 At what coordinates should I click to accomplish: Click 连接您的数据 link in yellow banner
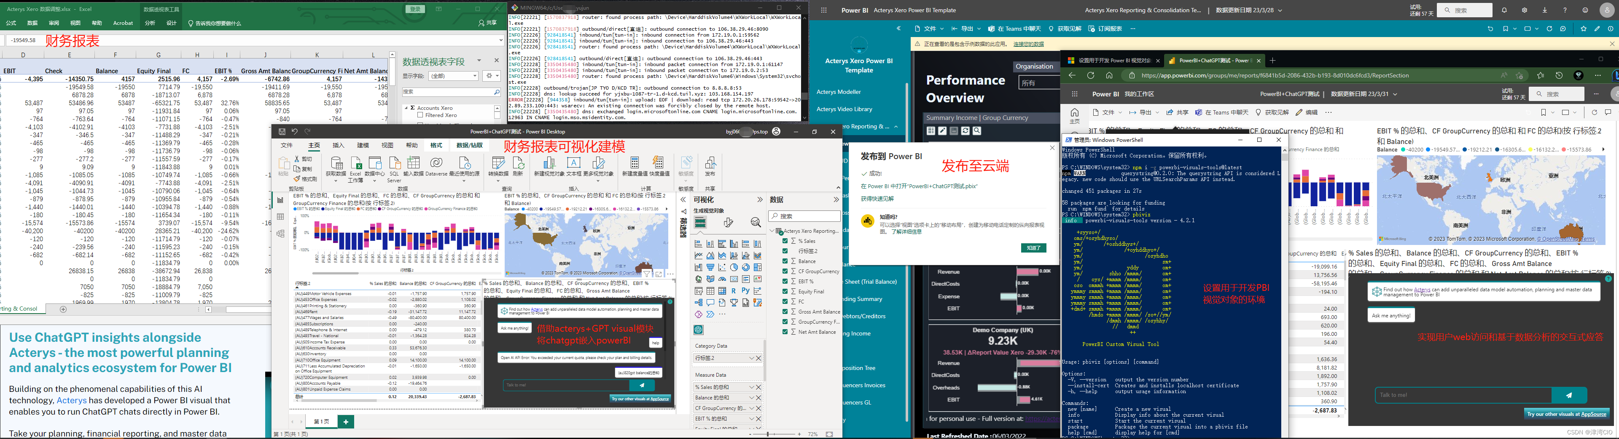tap(1028, 44)
